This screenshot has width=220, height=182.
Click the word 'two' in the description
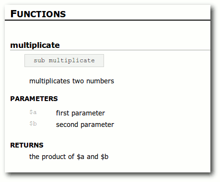[78, 81]
